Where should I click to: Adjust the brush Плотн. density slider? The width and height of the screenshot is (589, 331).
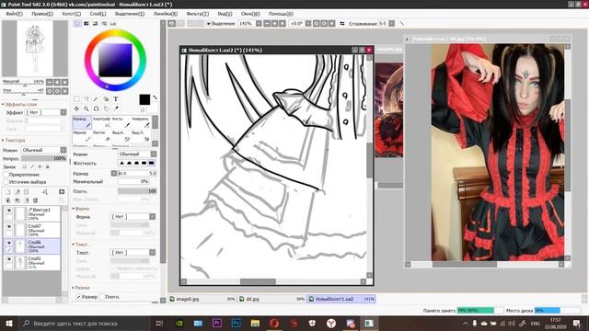[x=137, y=191]
